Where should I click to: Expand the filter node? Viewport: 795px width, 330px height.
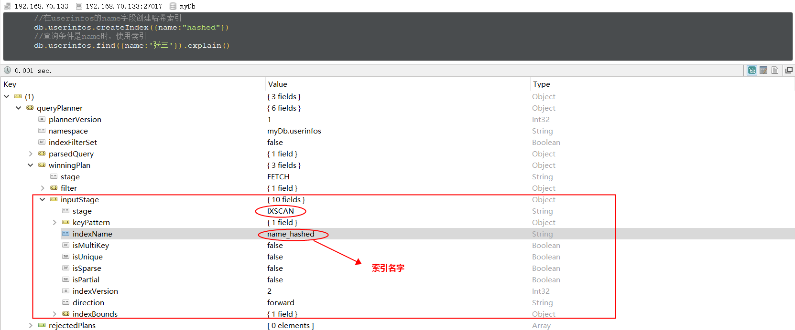coord(43,188)
